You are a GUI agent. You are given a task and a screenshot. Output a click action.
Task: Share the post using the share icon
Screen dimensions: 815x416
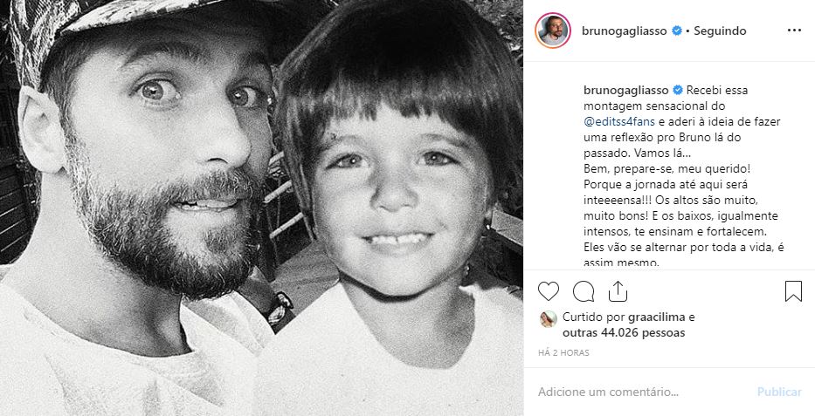tap(618, 290)
